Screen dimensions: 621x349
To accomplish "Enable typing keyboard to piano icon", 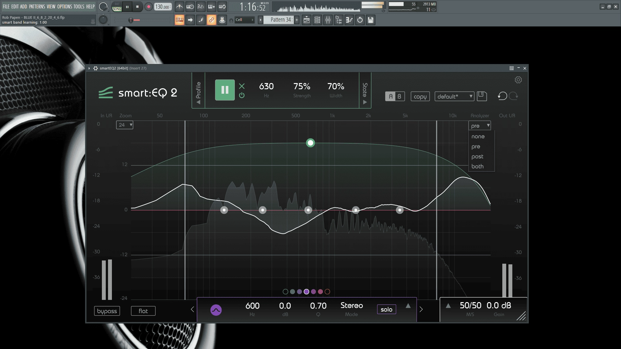I will click(x=180, y=20).
